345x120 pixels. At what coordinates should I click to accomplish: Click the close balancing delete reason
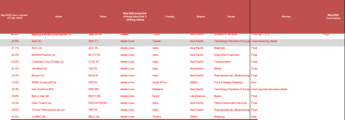click(264, 41)
